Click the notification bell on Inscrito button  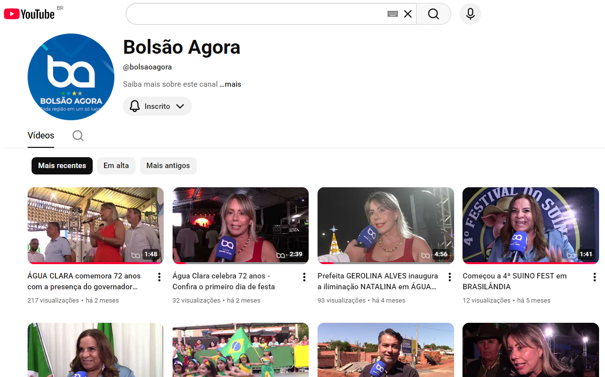[135, 106]
